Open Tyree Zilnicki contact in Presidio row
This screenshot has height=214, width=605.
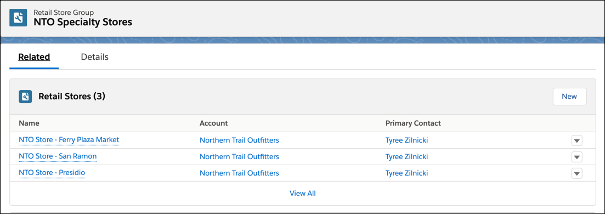pyautogui.click(x=406, y=173)
